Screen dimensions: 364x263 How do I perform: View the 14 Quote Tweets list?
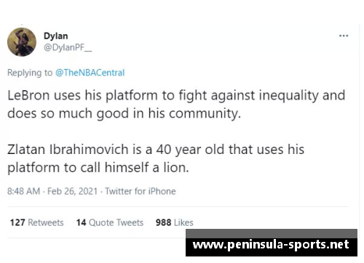coord(110,222)
